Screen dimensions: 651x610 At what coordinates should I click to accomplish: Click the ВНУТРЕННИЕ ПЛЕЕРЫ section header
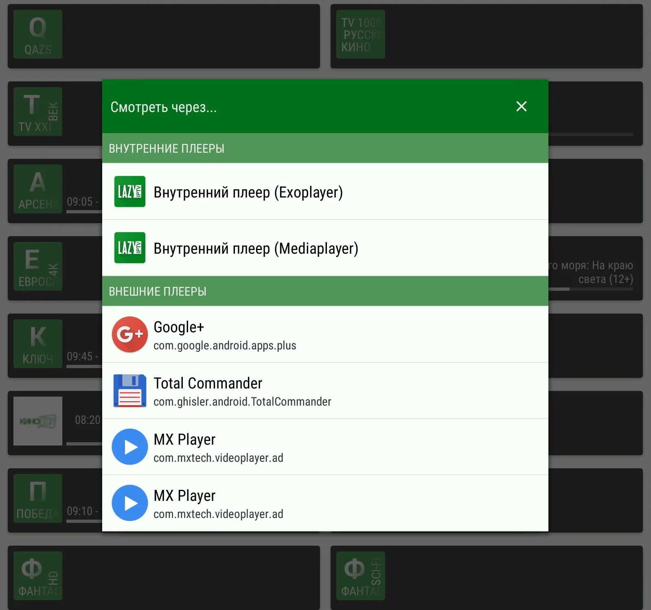point(325,148)
